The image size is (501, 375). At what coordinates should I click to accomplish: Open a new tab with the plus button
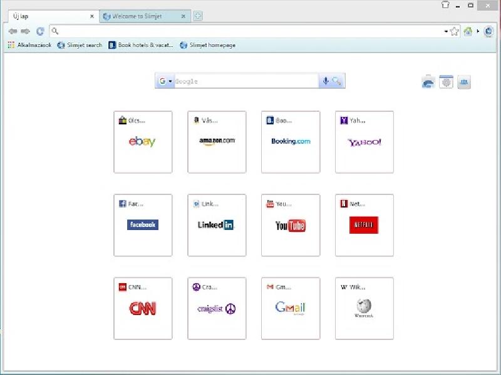pos(198,16)
